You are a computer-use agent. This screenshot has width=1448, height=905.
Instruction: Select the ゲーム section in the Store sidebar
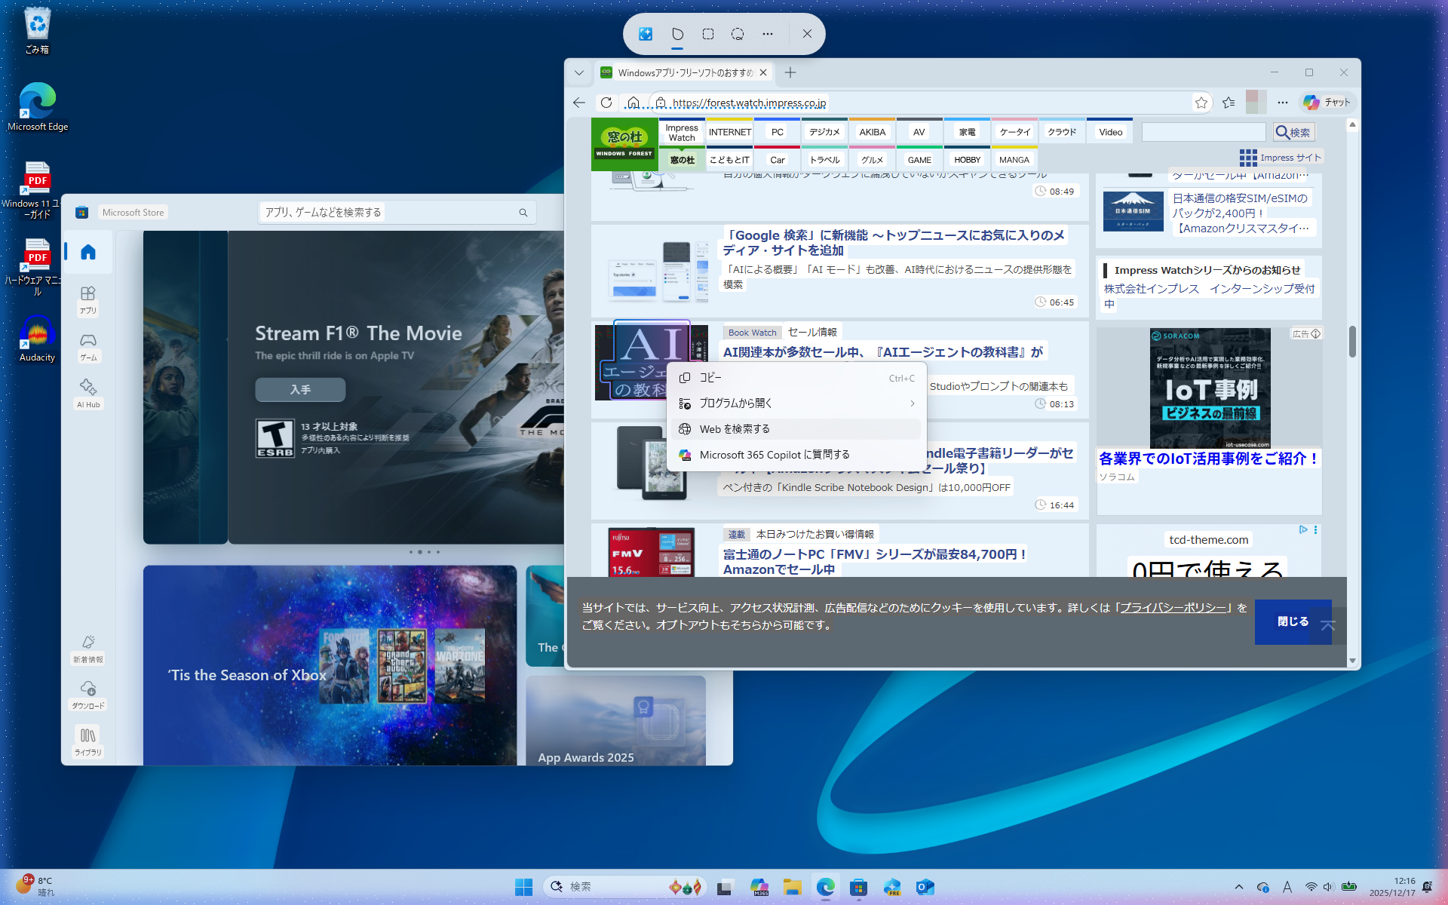(x=87, y=347)
